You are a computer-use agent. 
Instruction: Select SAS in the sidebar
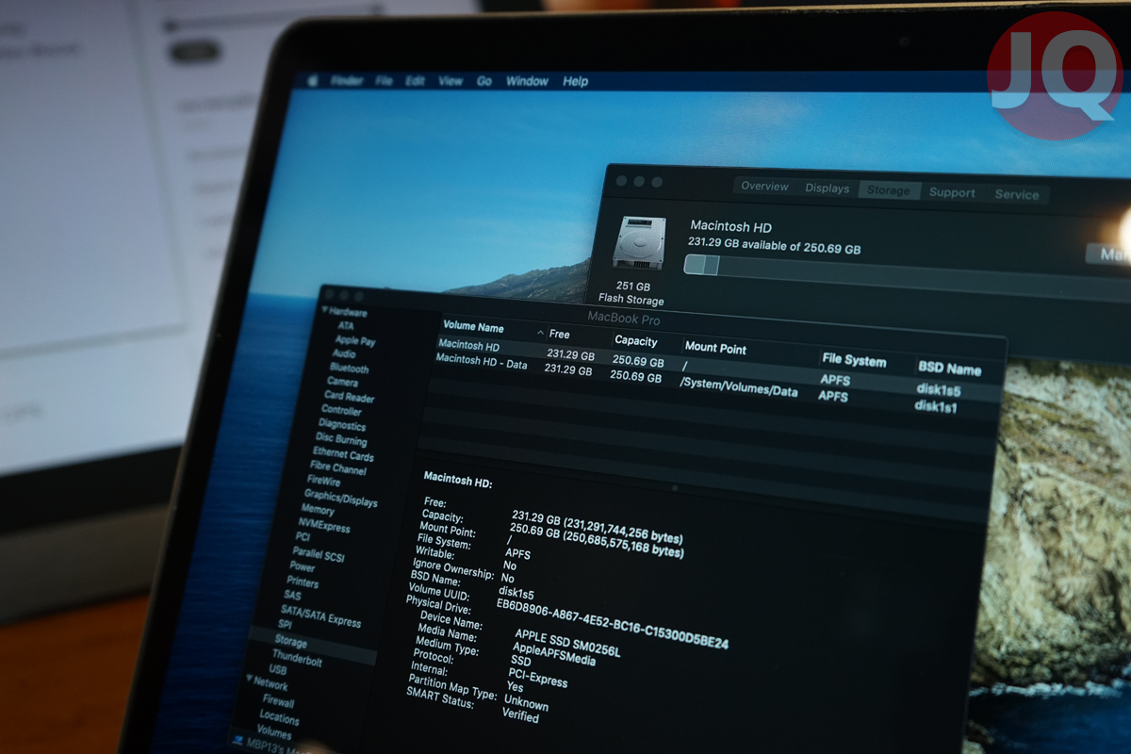pos(292,597)
